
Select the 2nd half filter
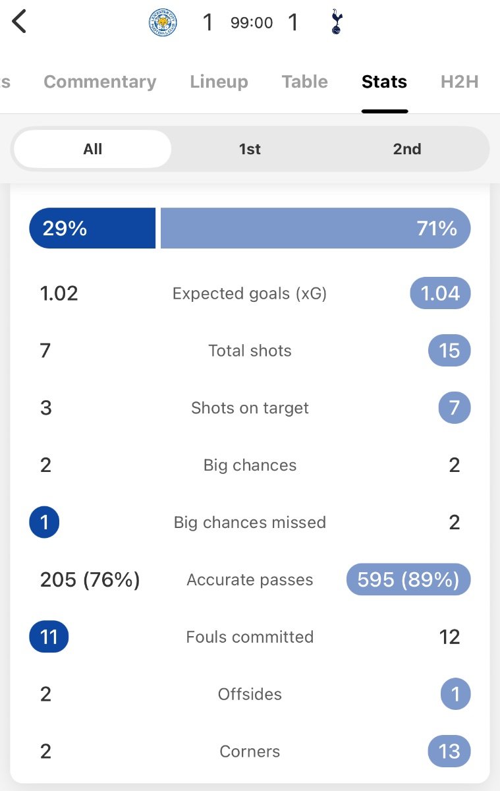(407, 149)
